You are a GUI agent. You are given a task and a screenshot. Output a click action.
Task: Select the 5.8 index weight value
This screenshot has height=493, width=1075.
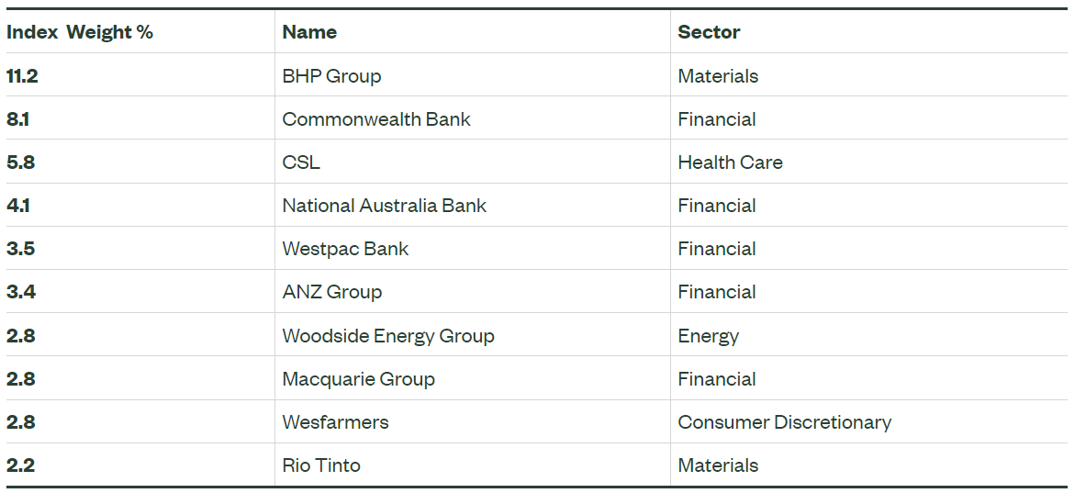point(20,162)
